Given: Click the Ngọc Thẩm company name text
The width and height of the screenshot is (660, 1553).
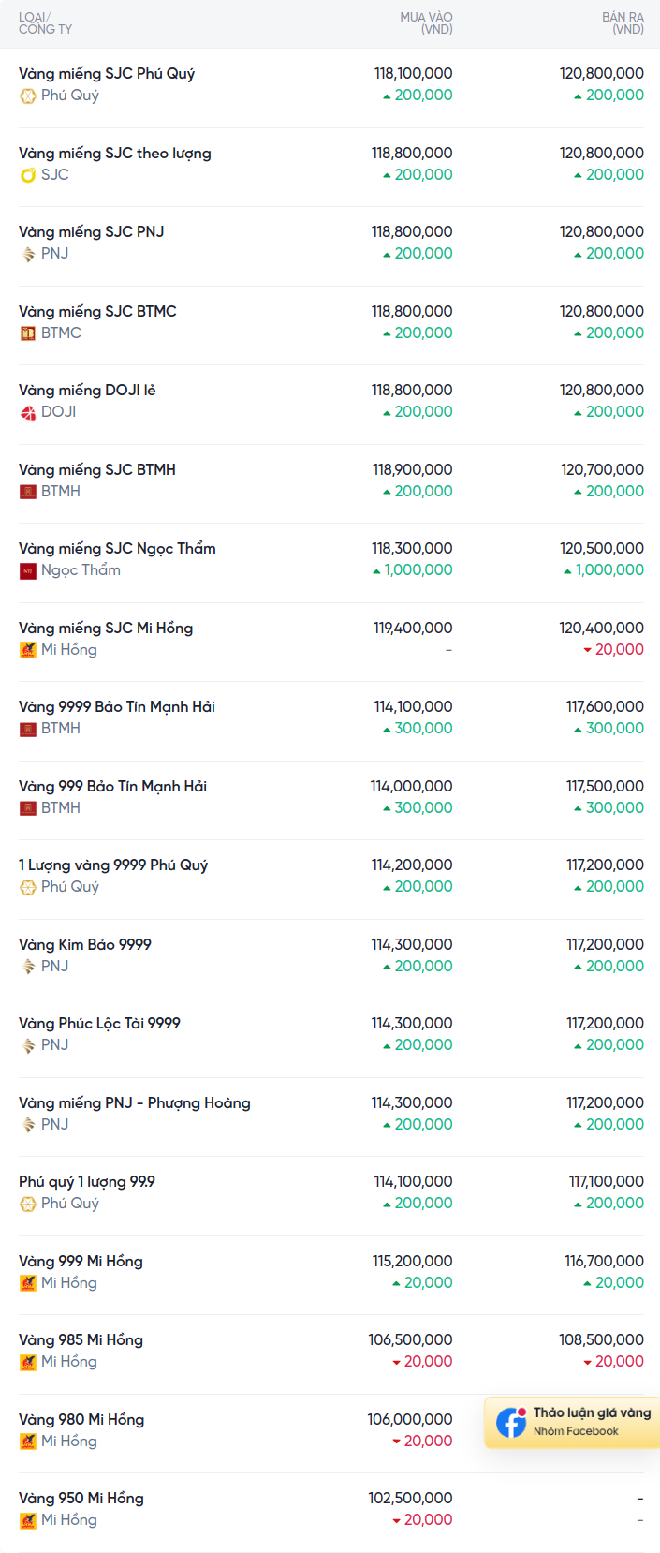Looking at the screenshot, I should [x=81, y=570].
